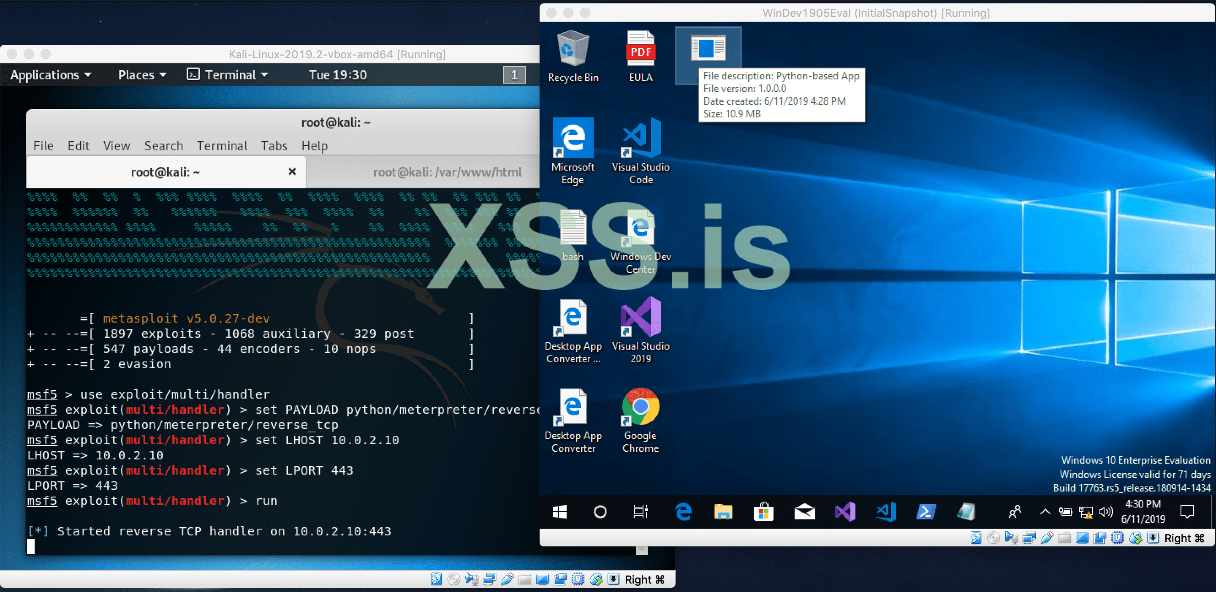This screenshot has width=1216, height=592.
Task: Switch to root@kali: /var/www/html tab
Action: [447, 172]
